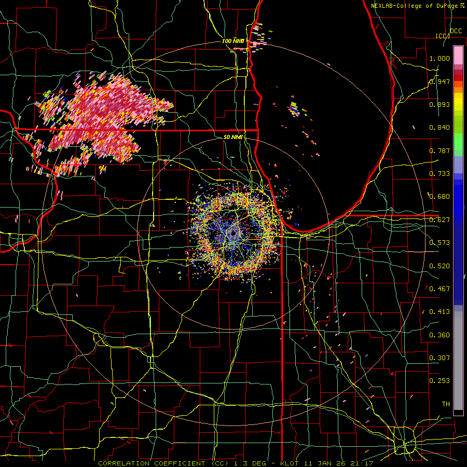Select the 0.520 scale value
The image size is (467, 467).
[x=439, y=266]
